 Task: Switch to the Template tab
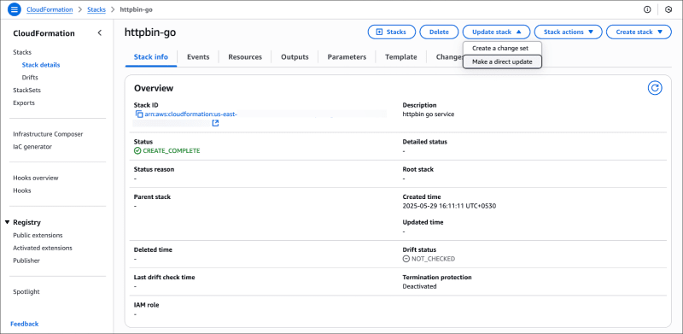tap(400, 57)
